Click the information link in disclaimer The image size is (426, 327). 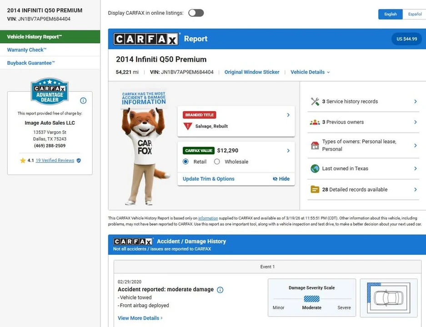(208, 218)
